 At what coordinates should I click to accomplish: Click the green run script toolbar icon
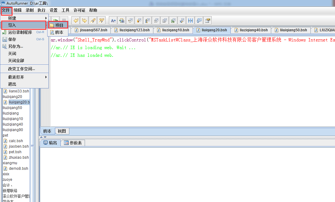56,21
